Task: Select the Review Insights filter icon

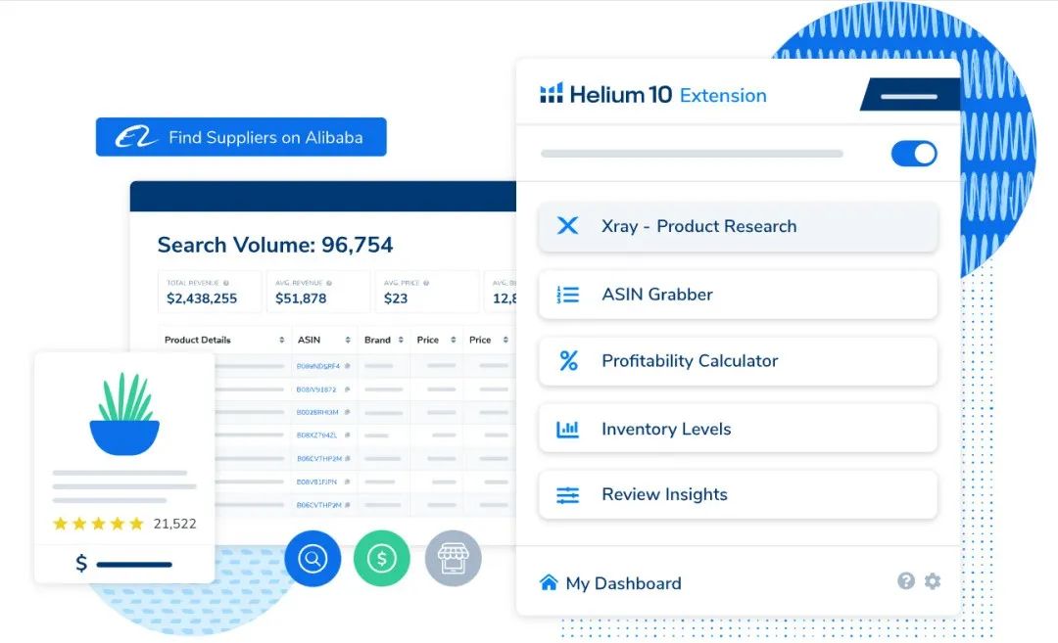Action: (x=567, y=494)
